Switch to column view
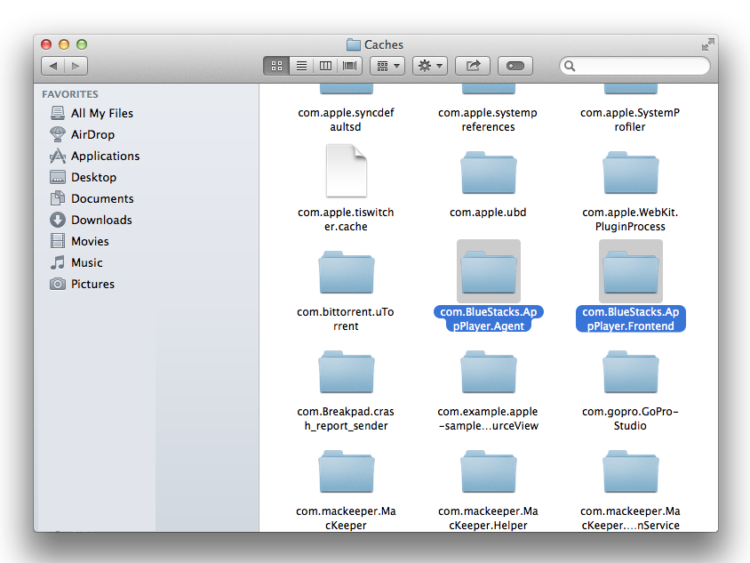This screenshot has height=563, width=750. tap(325, 66)
